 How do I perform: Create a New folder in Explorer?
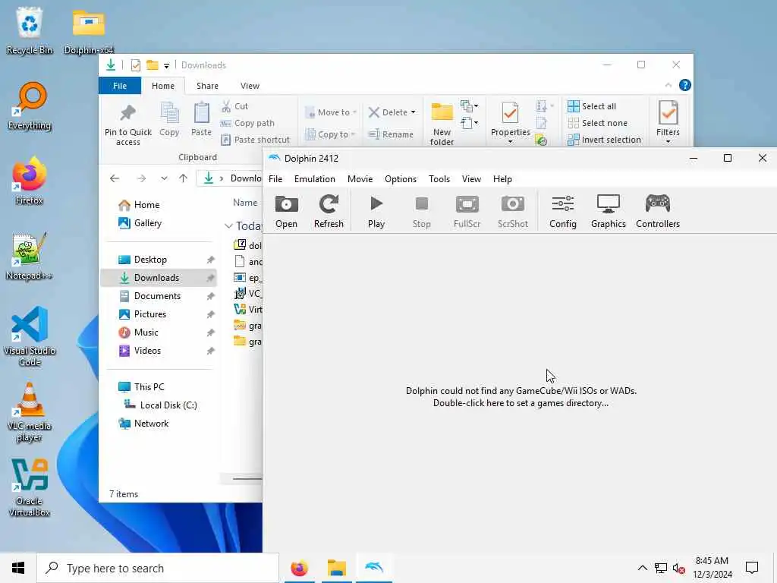tap(442, 124)
